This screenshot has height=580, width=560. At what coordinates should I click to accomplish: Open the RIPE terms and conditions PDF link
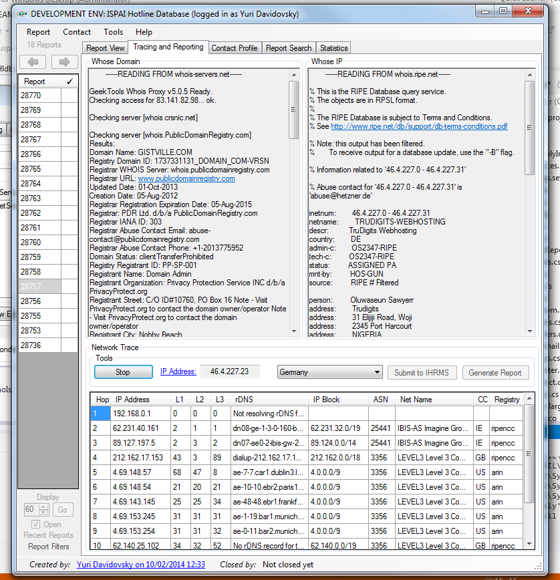(419, 126)
